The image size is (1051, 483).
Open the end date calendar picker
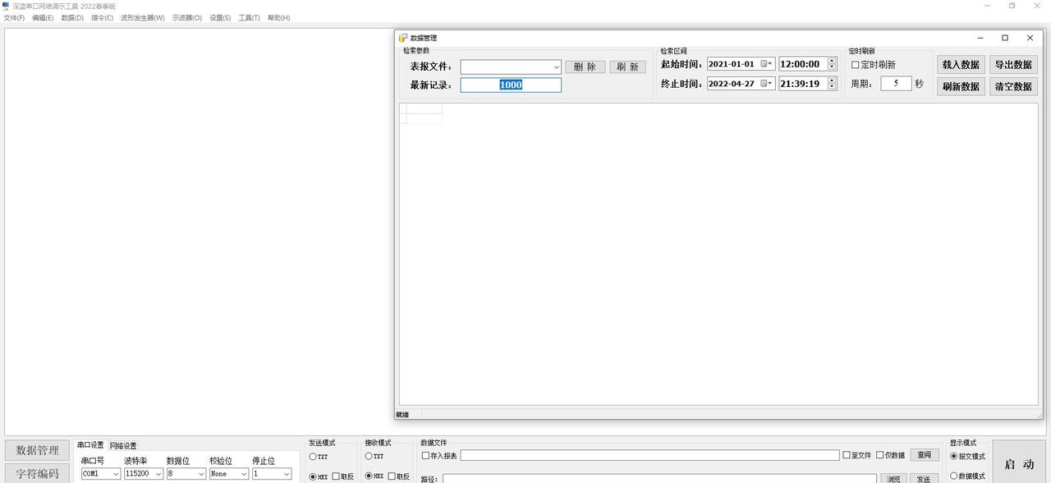767,84
